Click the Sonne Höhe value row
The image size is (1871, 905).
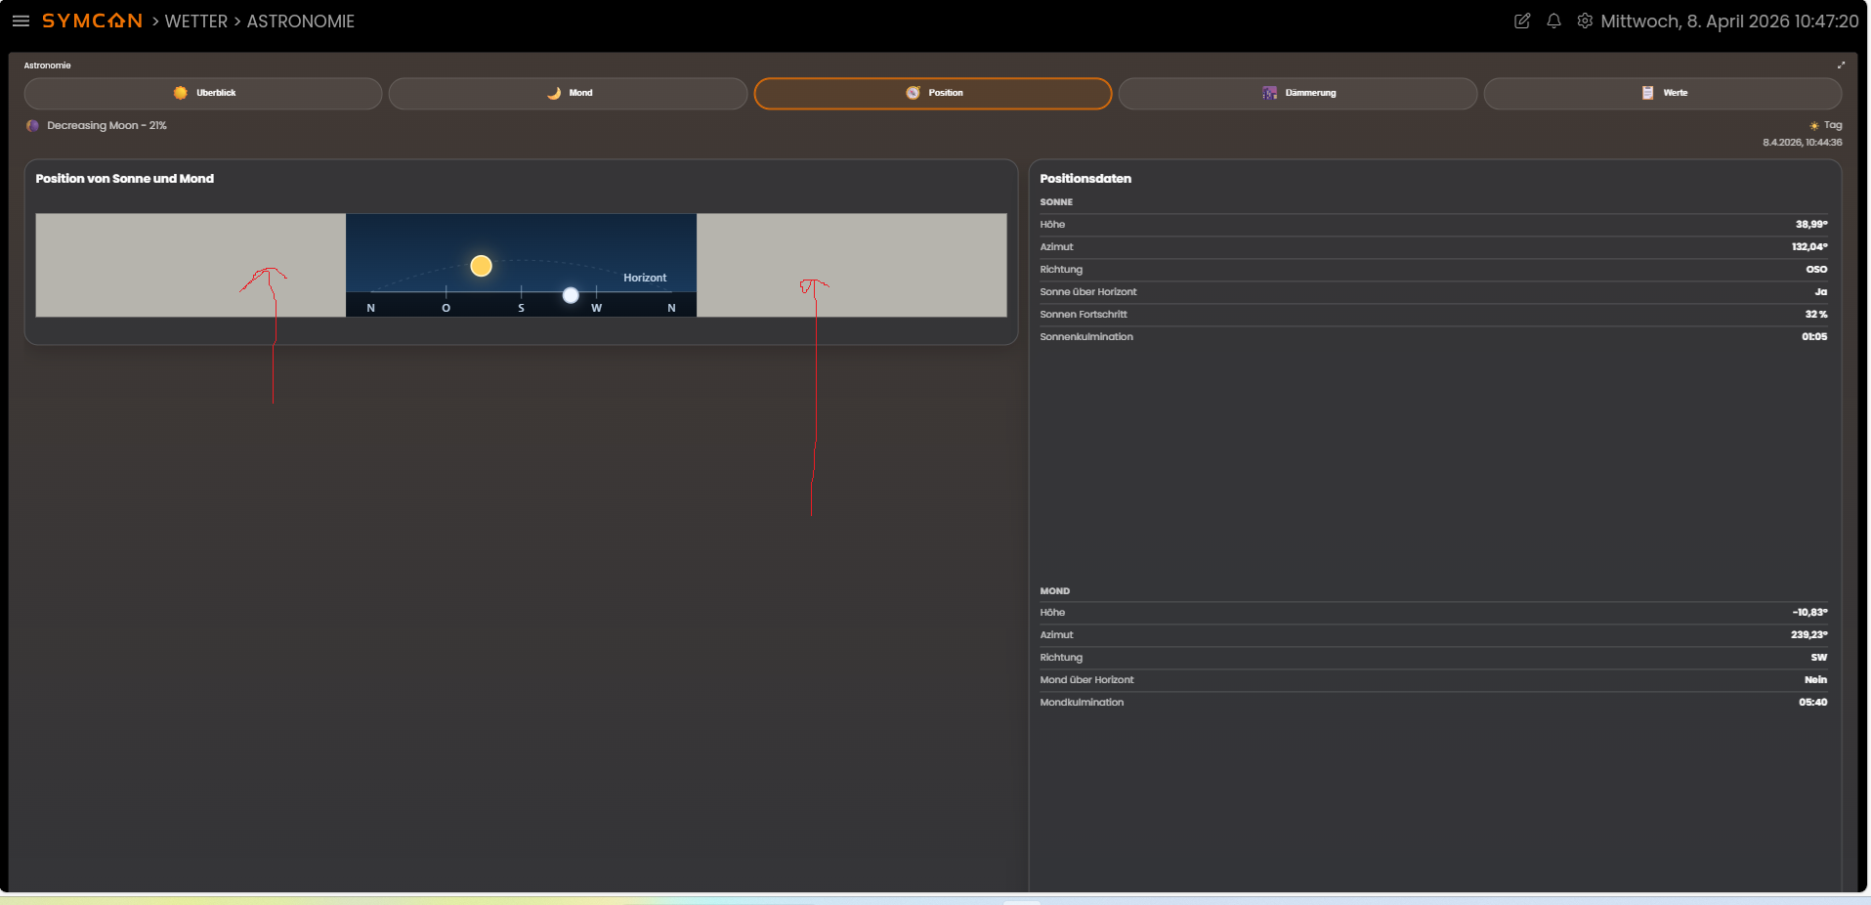[x=1432, y=225]
